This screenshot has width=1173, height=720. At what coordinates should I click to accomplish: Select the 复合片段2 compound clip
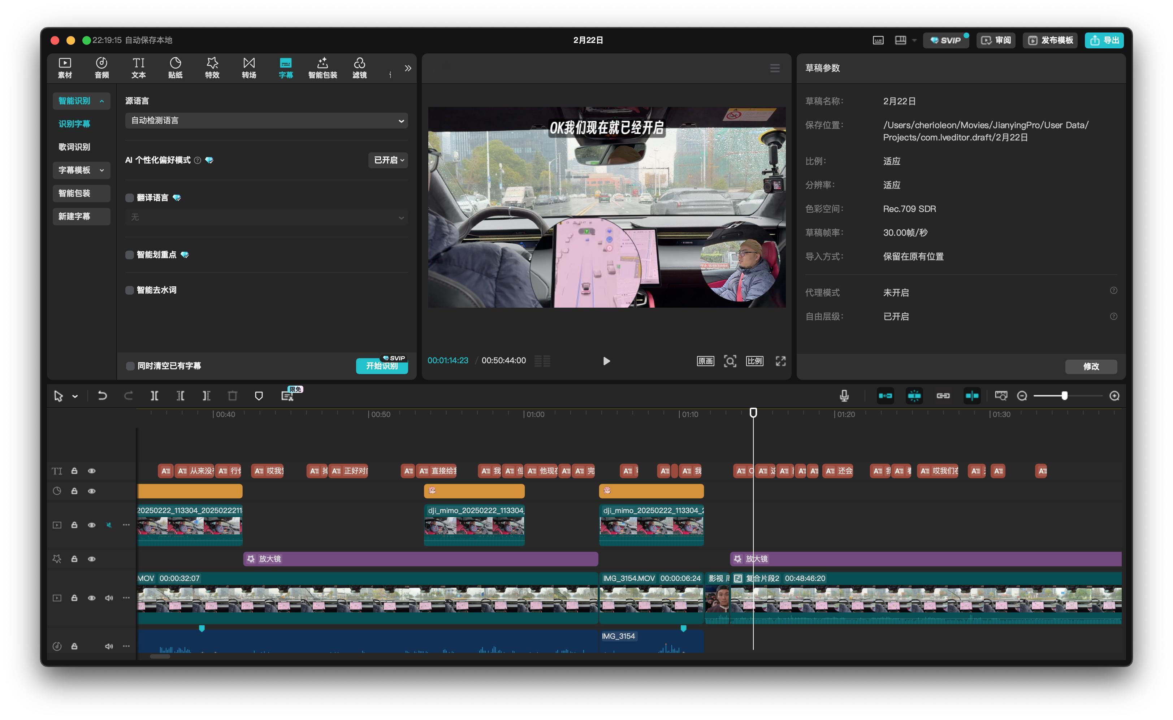click(925, 597)
